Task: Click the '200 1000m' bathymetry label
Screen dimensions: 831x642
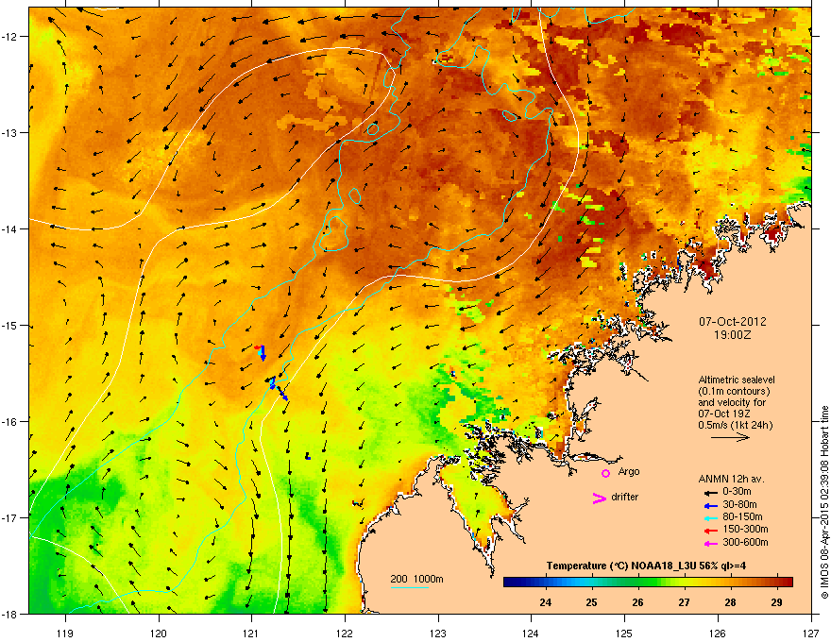Action: click(x=416, y=579)
